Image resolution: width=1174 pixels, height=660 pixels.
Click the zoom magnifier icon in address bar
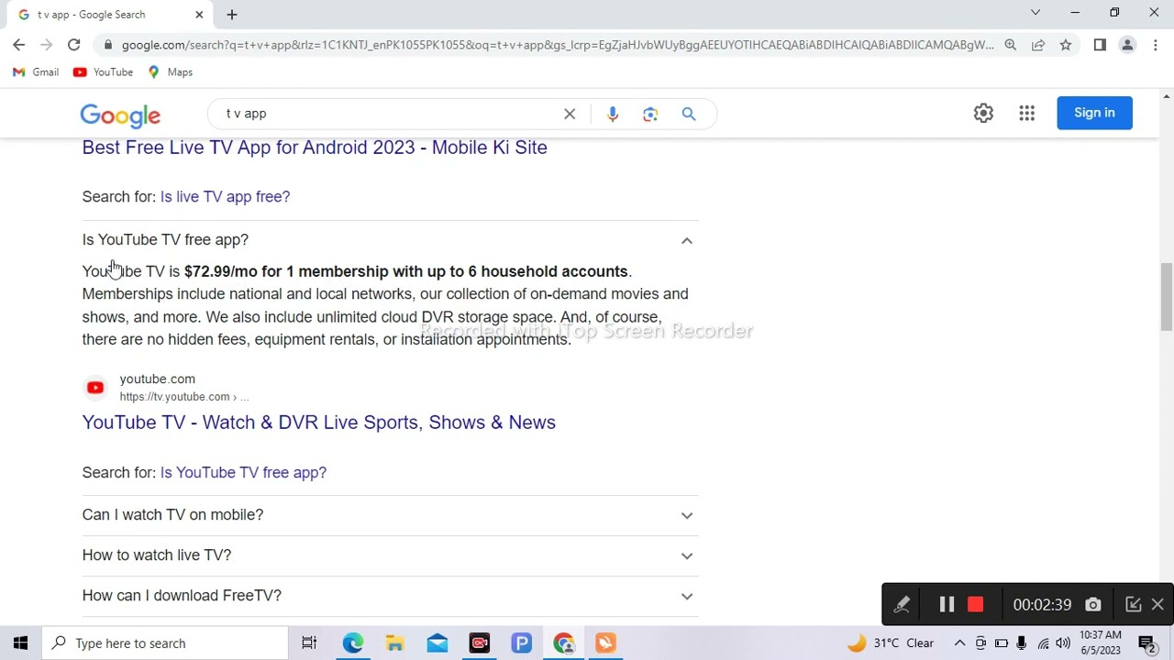click(1010, 45)
